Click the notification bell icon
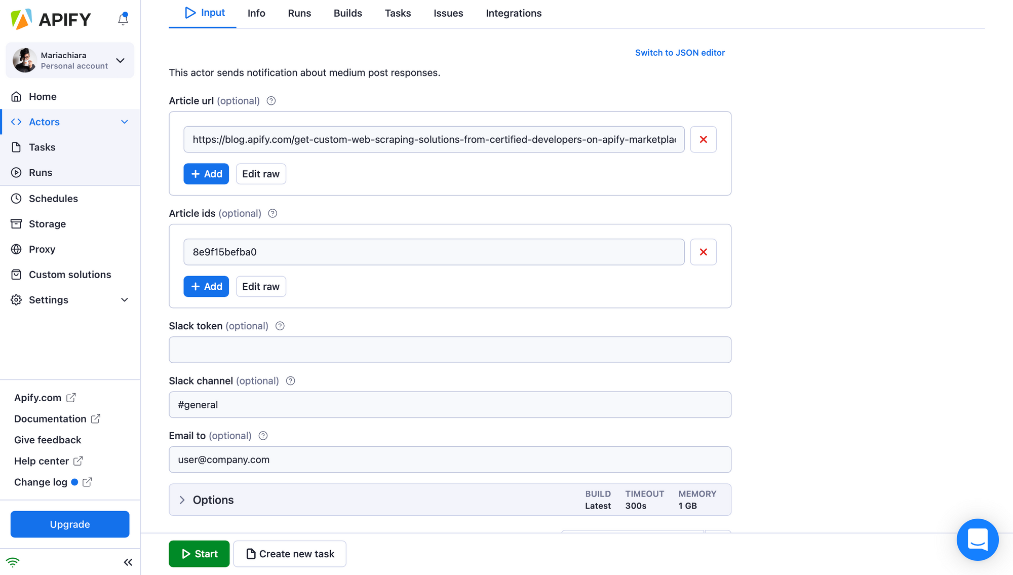 pos(123,19)
